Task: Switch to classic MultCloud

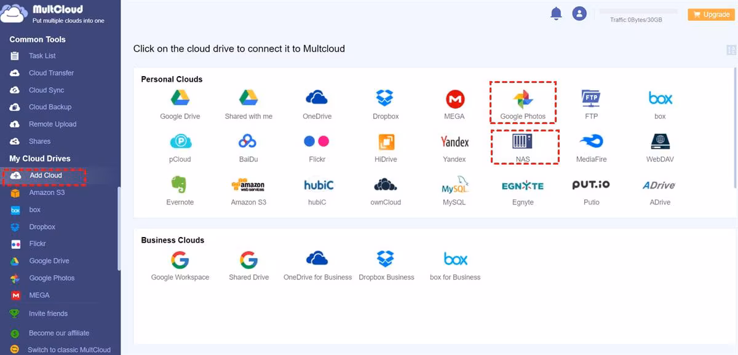Action: click(x=69, y=350)
